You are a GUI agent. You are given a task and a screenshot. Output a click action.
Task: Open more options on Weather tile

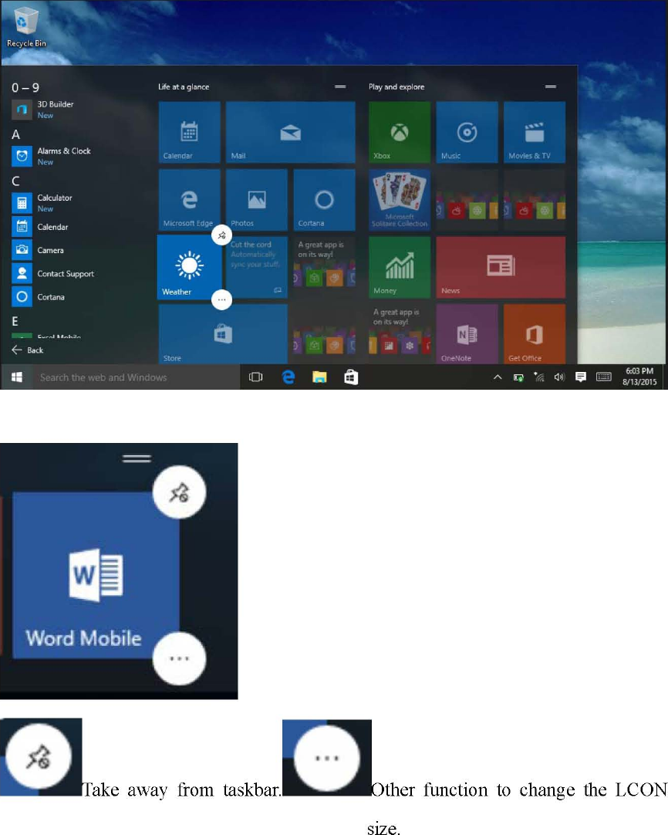221,299
